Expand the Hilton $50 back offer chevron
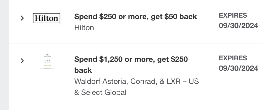This screenshot has width=263, height=110. pyautogui.click(x=22, y=18)
